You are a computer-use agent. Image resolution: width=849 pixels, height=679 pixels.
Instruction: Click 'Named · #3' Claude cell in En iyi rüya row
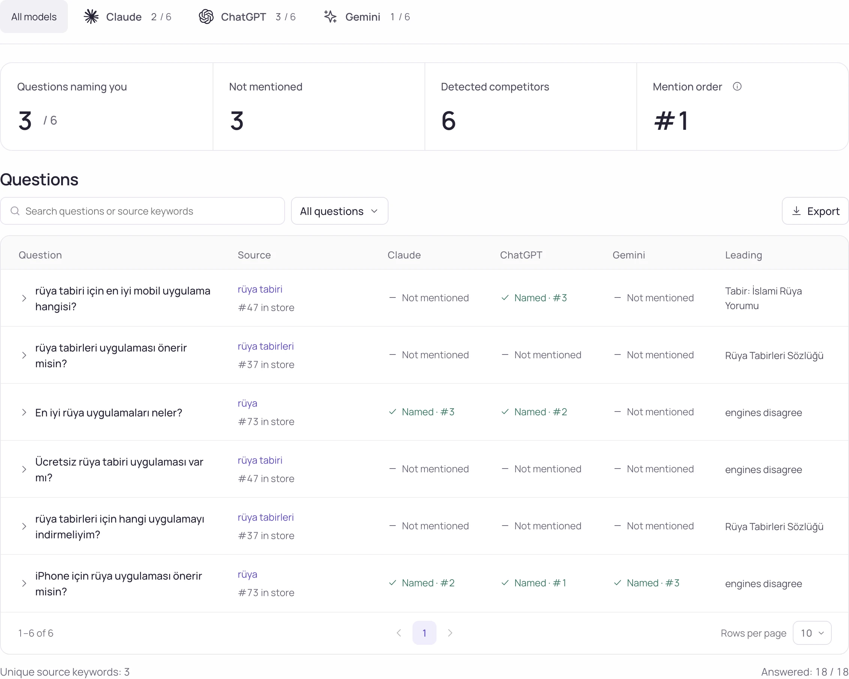[x=421, y=412]
